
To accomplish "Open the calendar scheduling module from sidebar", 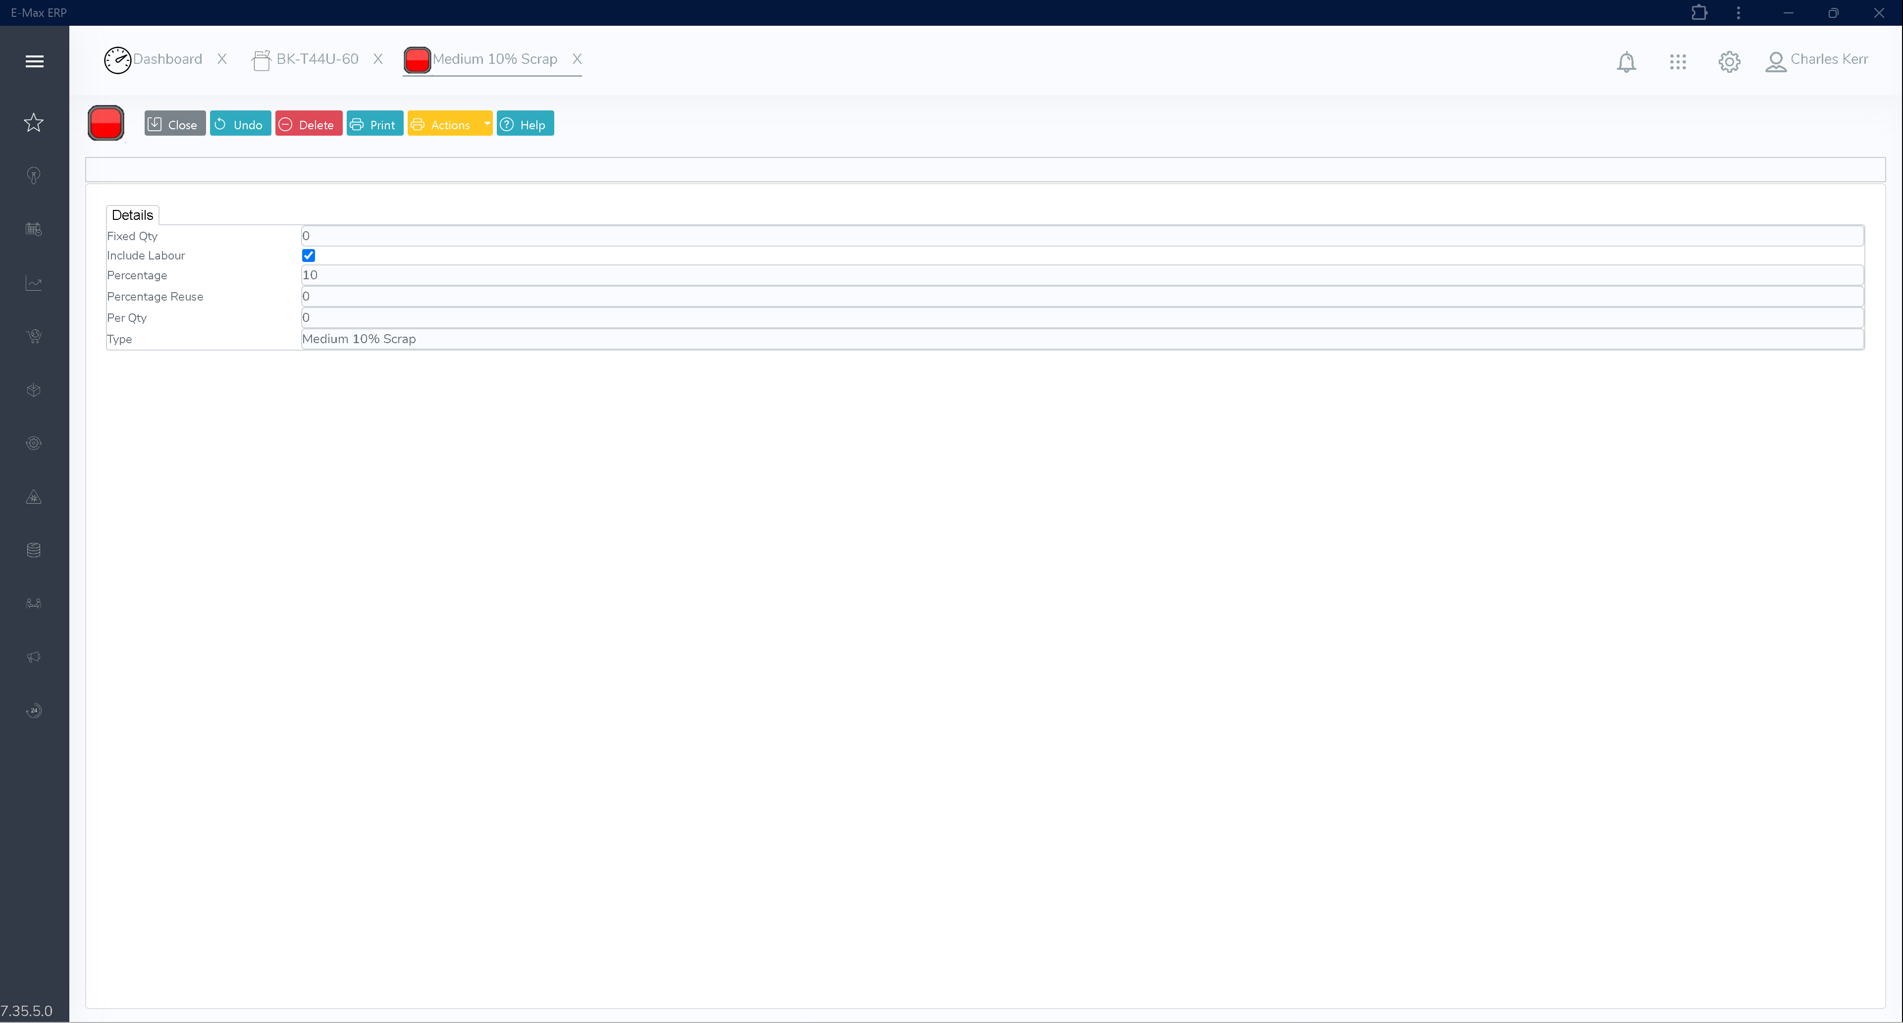I will pos(33,229).
